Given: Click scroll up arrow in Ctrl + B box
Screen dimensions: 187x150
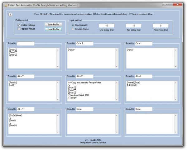Looking at the screenshot, I should click(x=117, y=50).
